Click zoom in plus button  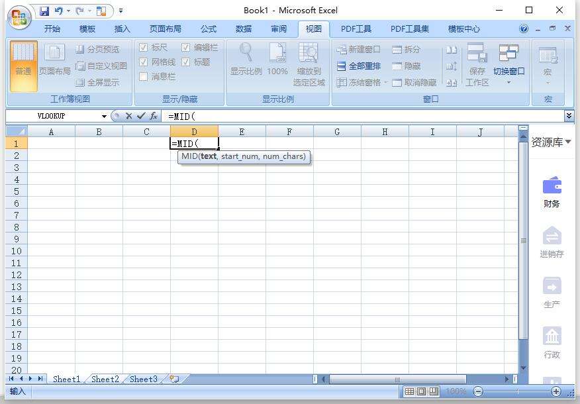(556, 391)
